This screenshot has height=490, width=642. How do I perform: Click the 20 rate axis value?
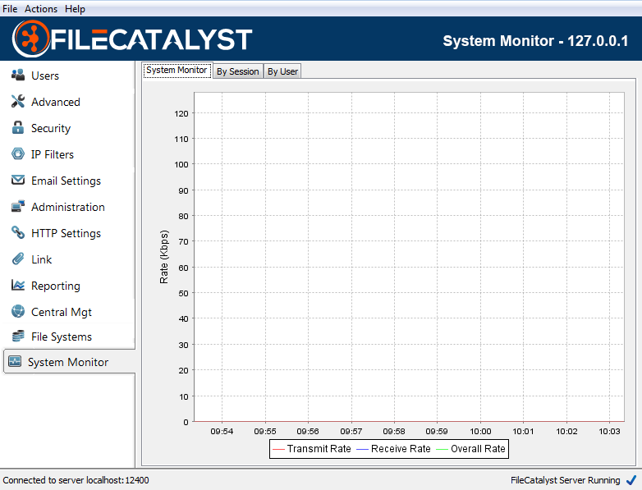point(183,370)
